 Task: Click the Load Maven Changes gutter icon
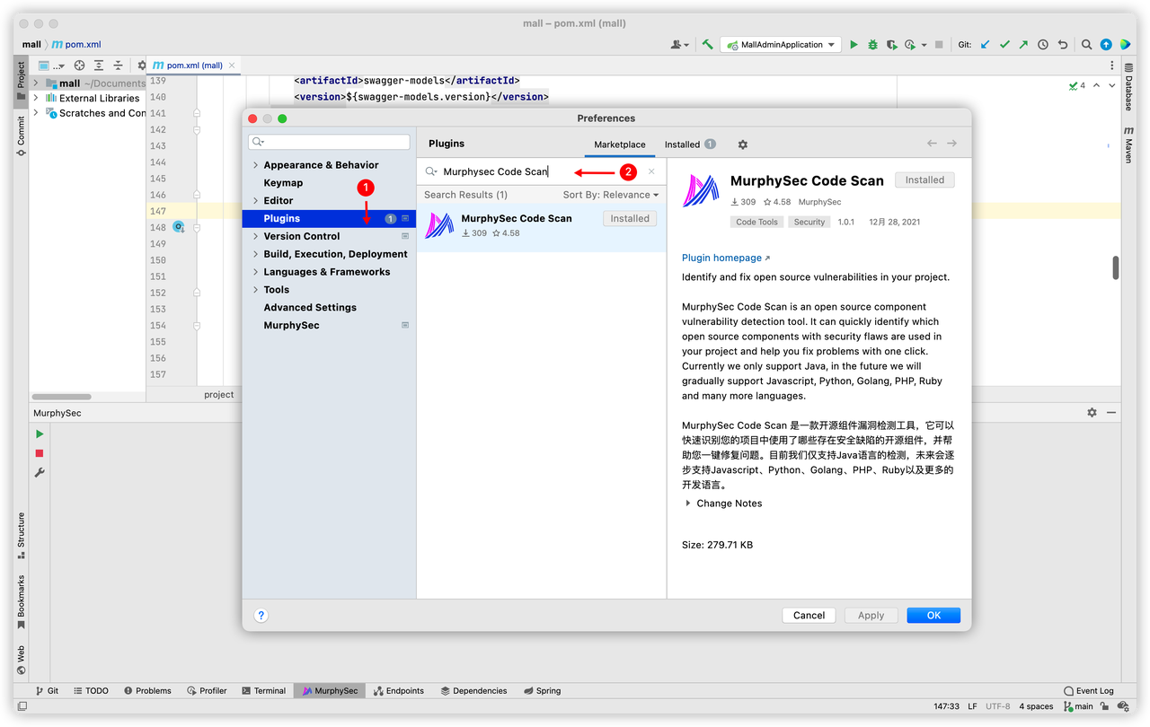click(178, 227)
